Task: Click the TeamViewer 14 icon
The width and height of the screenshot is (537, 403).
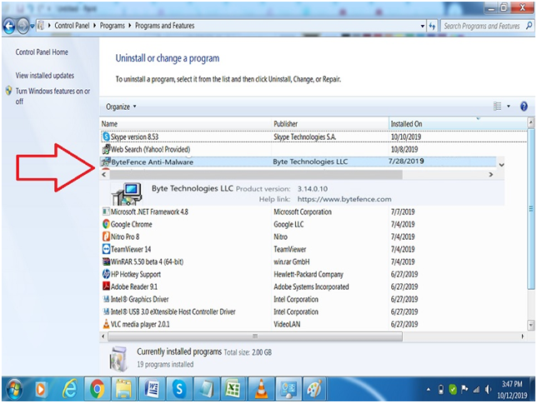Action: 106,249
